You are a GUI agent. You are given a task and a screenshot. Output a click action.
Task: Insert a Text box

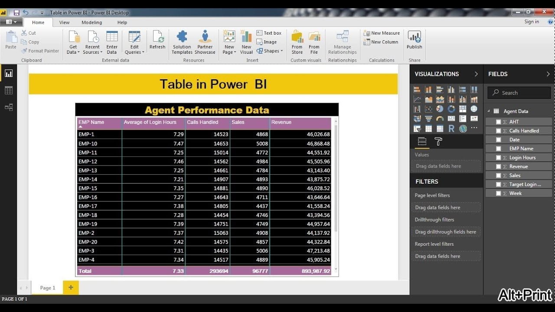pyautogui.click(x=269, y=33)
